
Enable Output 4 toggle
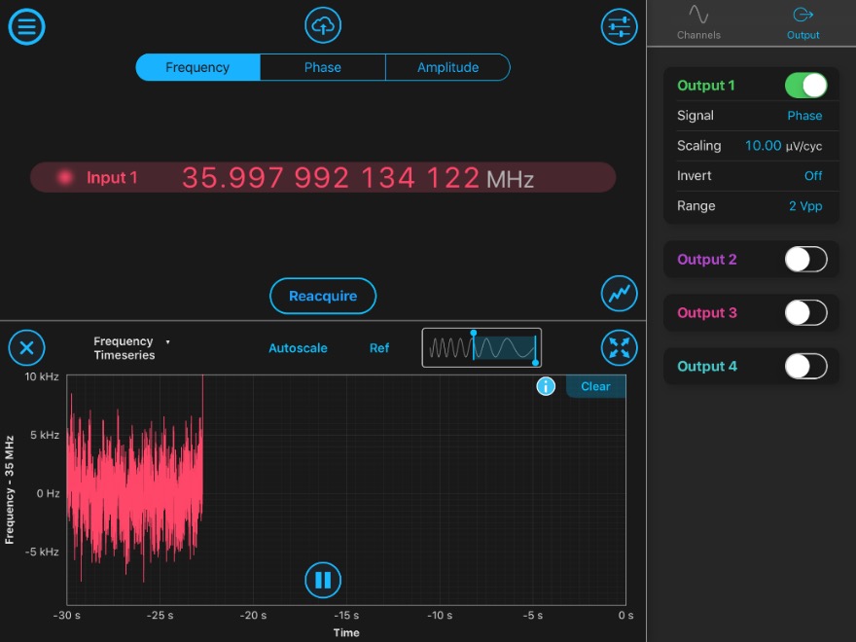point(805,366)
